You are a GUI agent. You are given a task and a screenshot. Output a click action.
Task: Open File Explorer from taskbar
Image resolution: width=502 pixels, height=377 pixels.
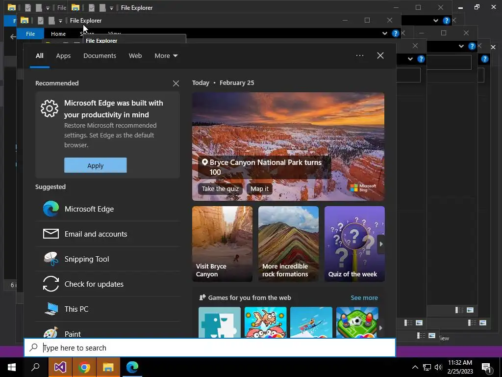point(108,367)
